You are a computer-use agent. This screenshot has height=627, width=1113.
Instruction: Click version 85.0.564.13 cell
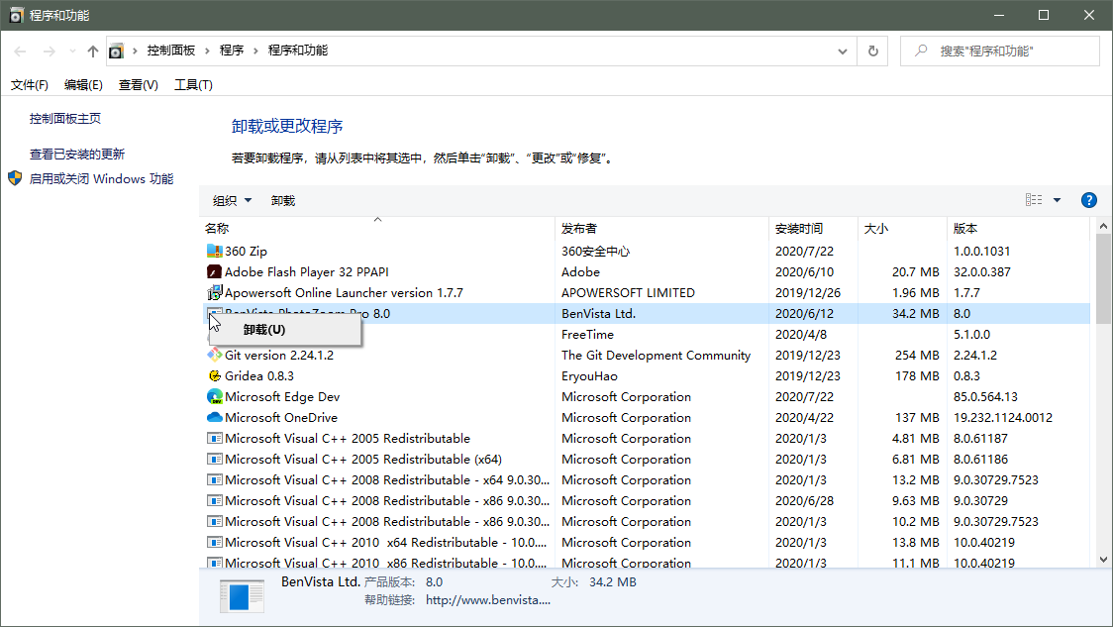(985, 397)
